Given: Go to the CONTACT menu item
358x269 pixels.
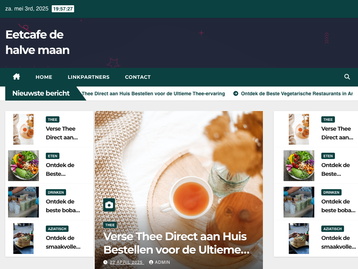Looking at the screenshot, I should pos(138,77).
